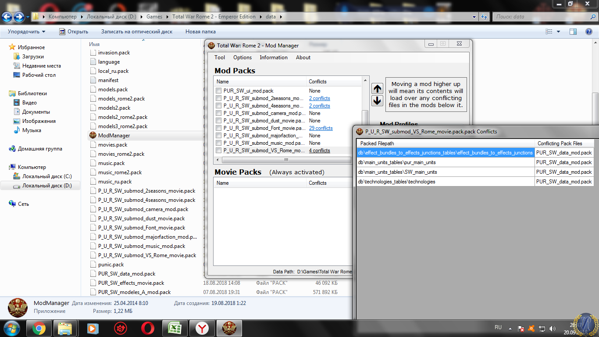This screenshot has width=599, height=337.
Task: Open Сеть in the sidebar
Action: (23, 204)
